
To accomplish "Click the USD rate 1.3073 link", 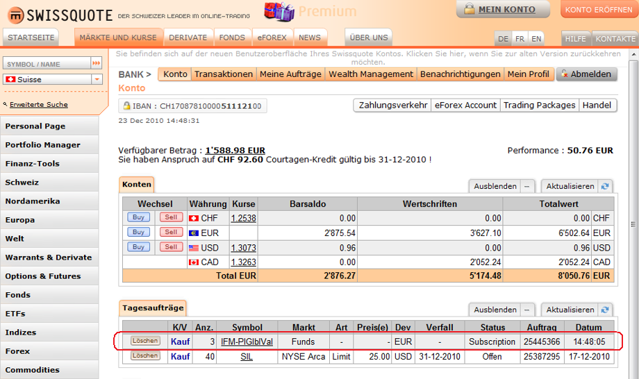I will 244,248.
